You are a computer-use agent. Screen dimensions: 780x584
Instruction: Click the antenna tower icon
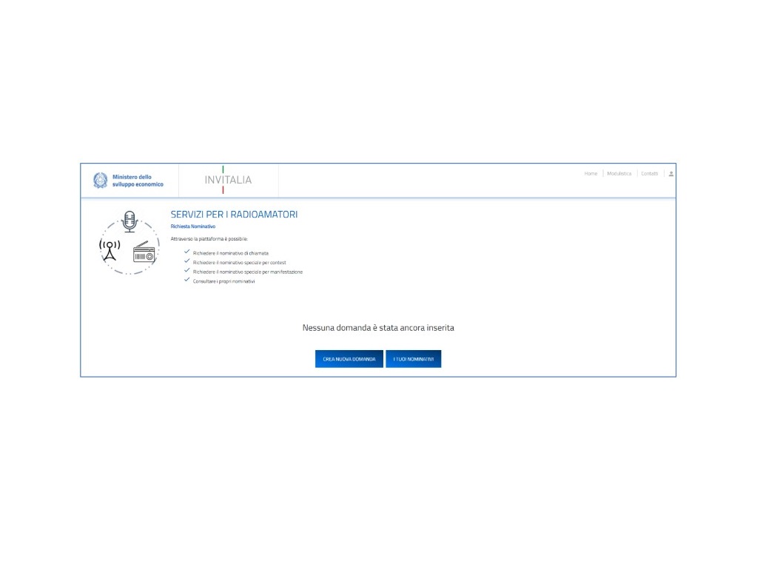(110, 250)
